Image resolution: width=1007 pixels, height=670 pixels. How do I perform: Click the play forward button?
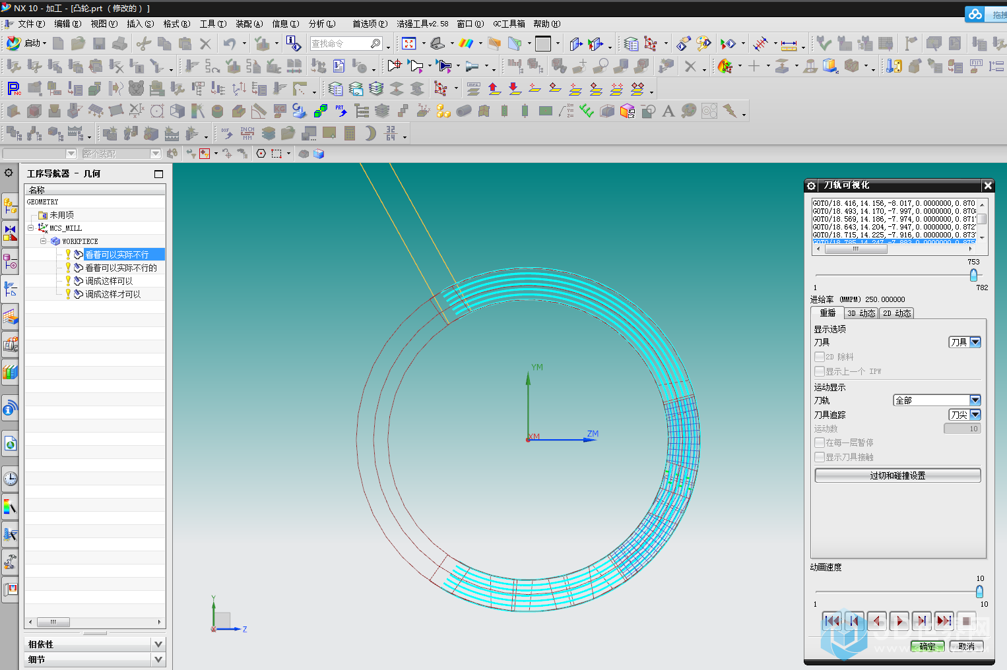(x=899, y=621)
